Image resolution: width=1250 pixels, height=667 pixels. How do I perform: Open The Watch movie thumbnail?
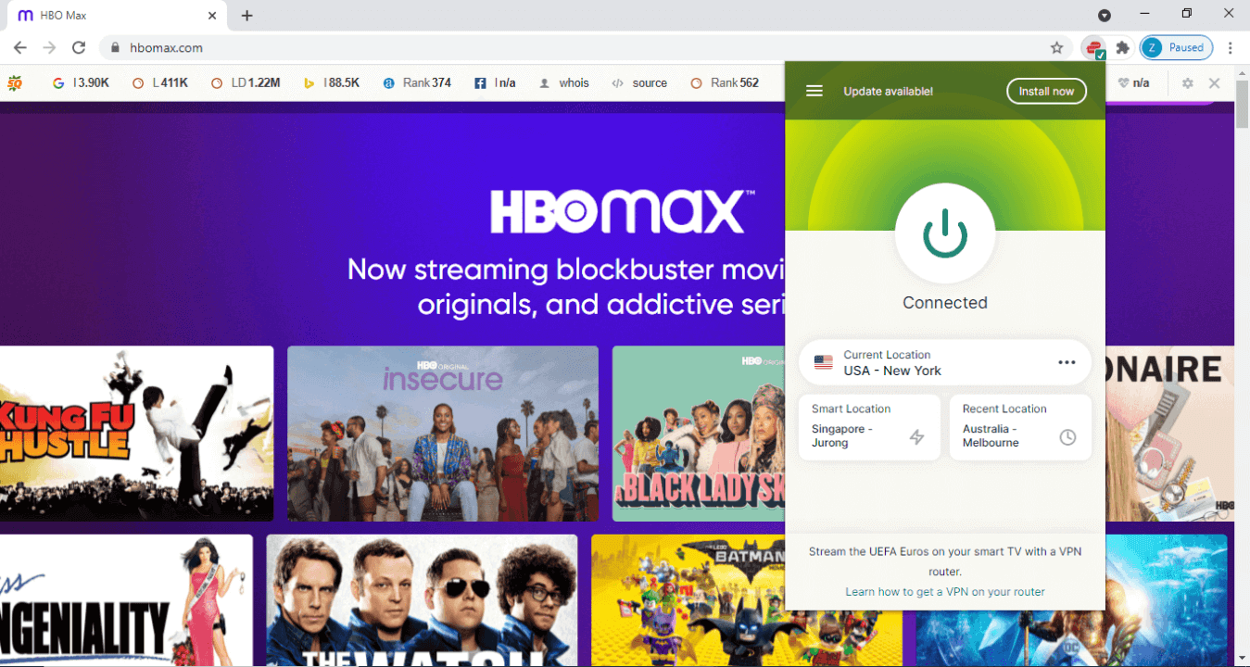(x=422, y=600)
